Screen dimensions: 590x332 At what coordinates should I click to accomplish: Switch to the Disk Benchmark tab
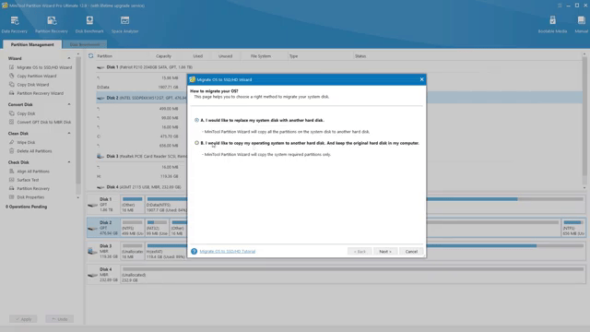pos(85,44)
